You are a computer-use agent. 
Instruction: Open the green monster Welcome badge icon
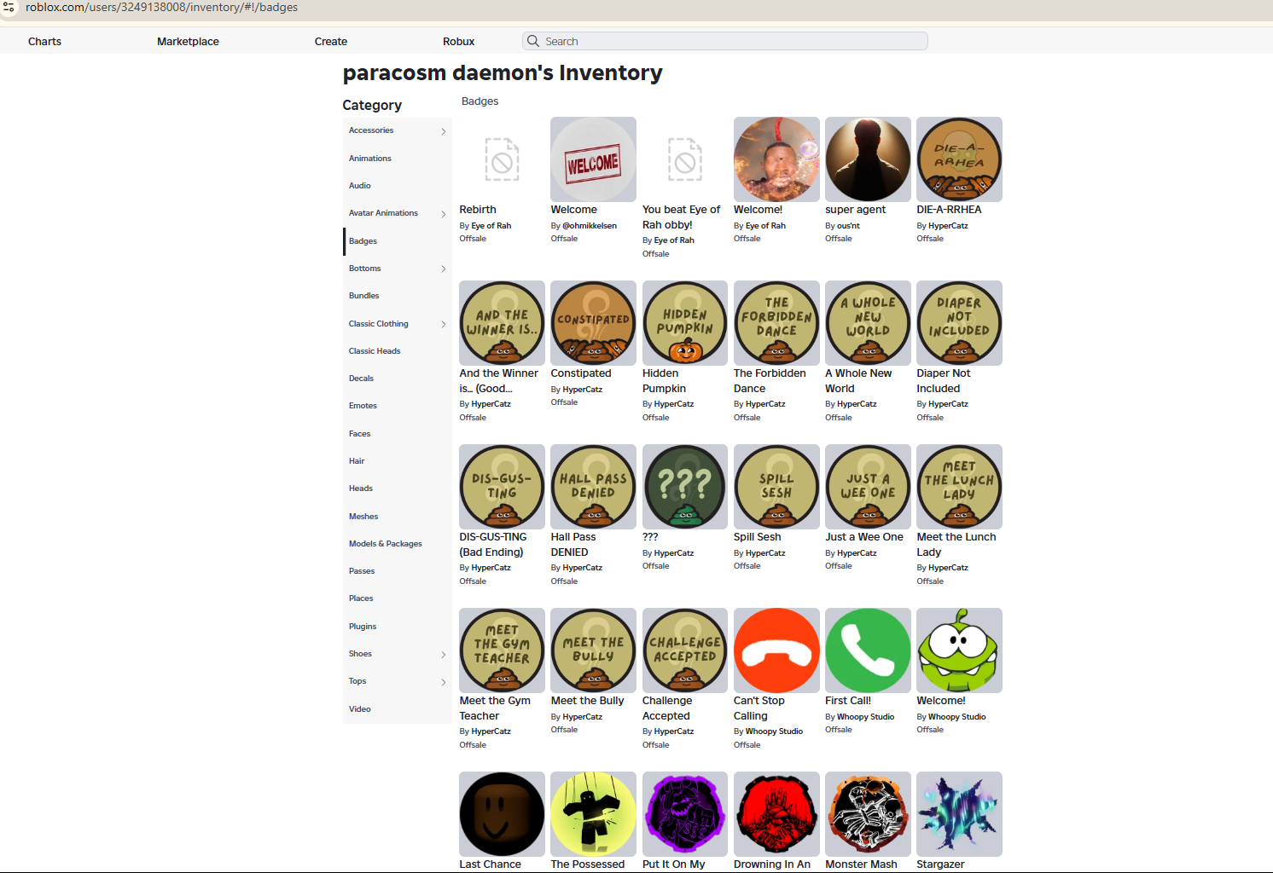(959, 650)
